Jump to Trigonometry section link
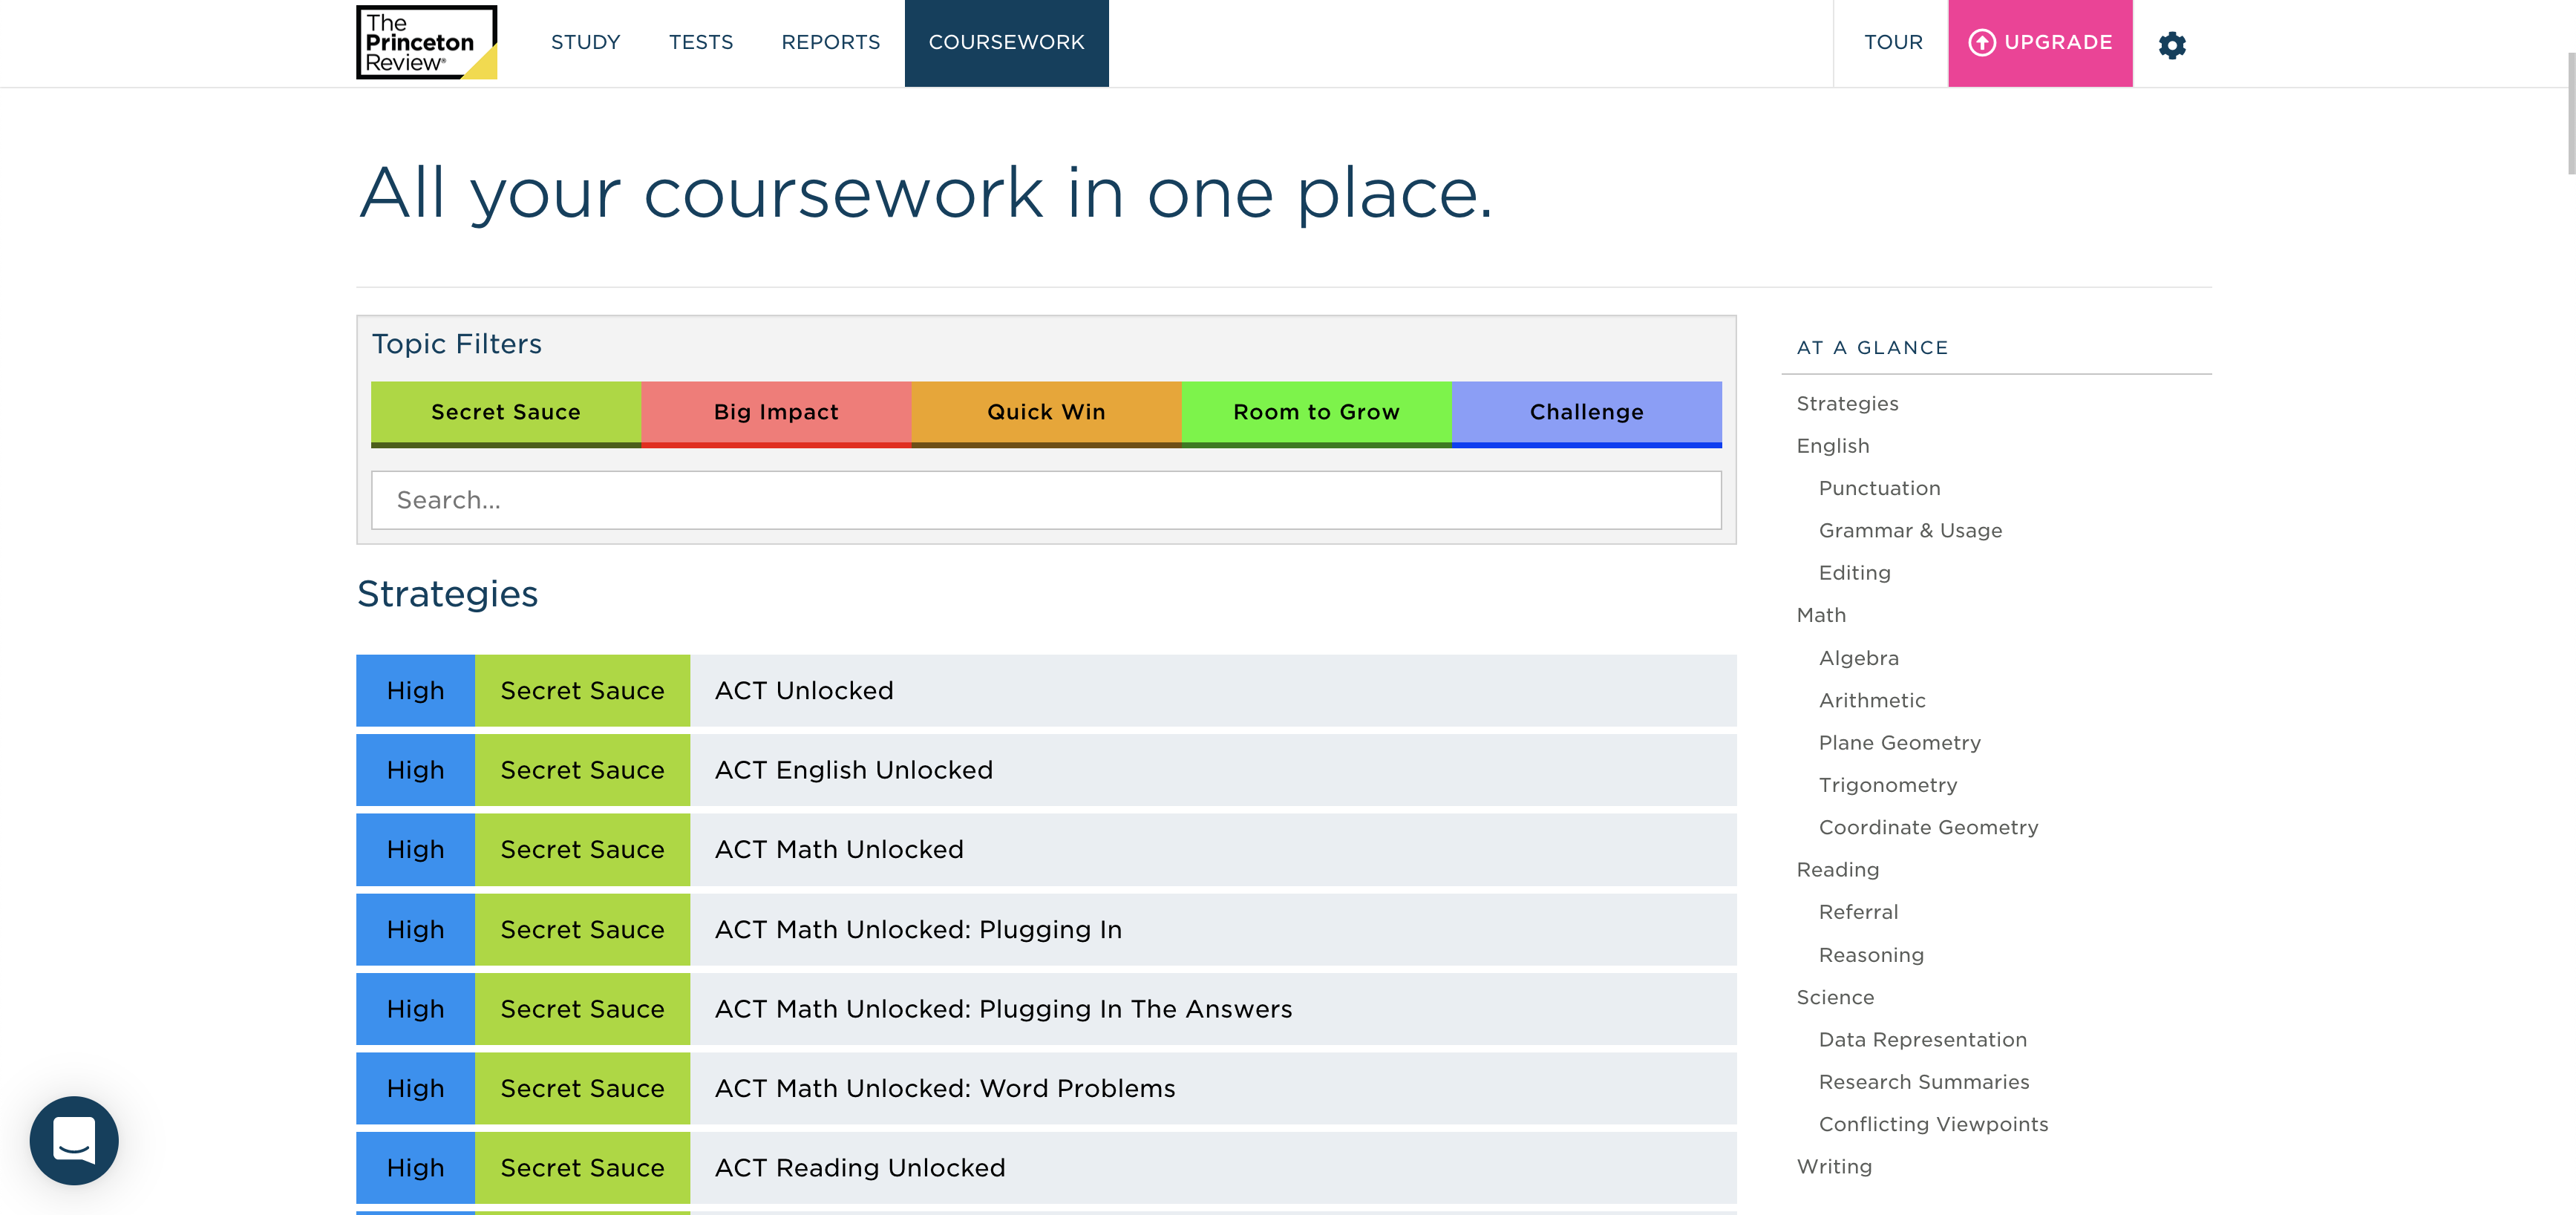This screenshot has height=1215, width=2576. [1887, 785]
